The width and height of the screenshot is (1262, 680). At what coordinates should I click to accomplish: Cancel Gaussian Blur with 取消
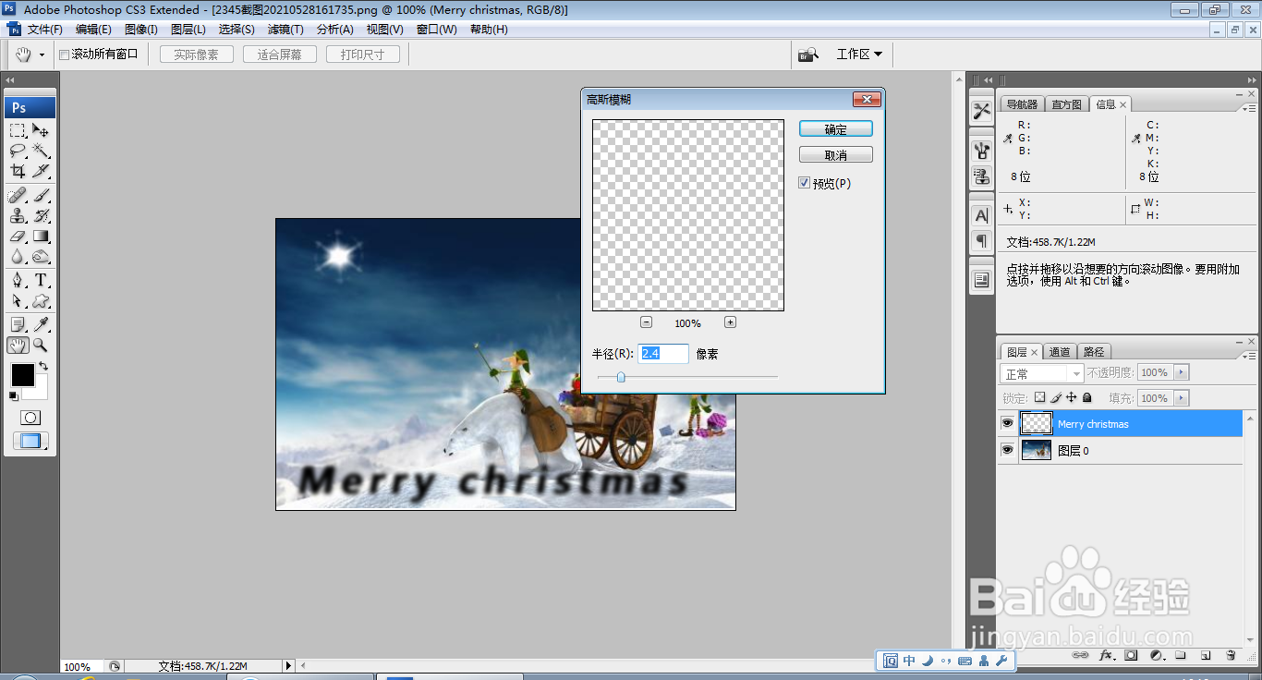tap(836, 155)
